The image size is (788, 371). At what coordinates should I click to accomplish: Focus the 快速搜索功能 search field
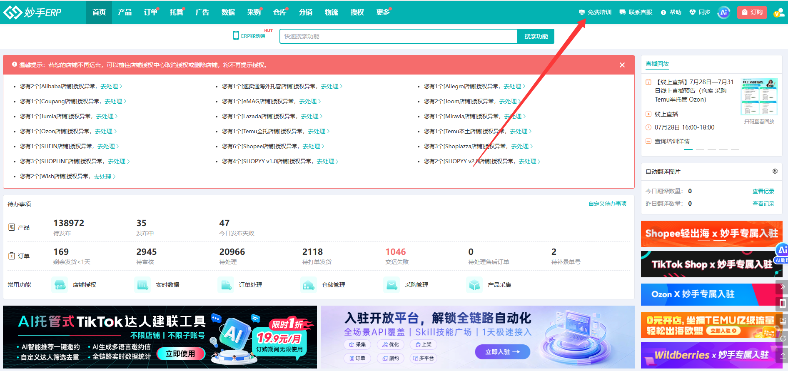(x=399, y=36)
